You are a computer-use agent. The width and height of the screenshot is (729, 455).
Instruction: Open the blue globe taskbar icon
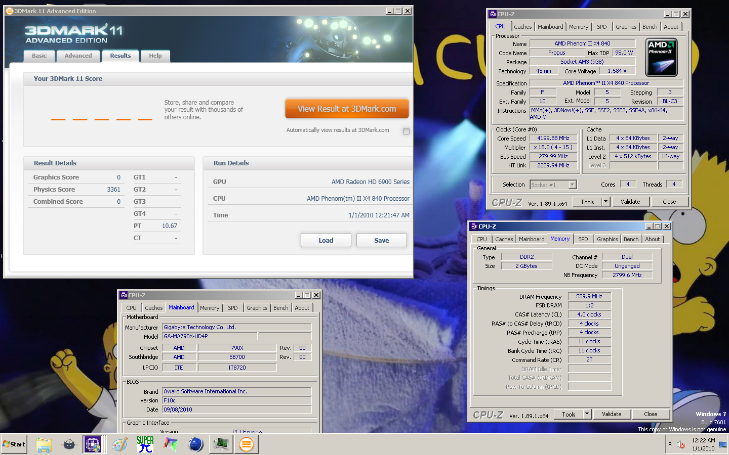point(196,444)
